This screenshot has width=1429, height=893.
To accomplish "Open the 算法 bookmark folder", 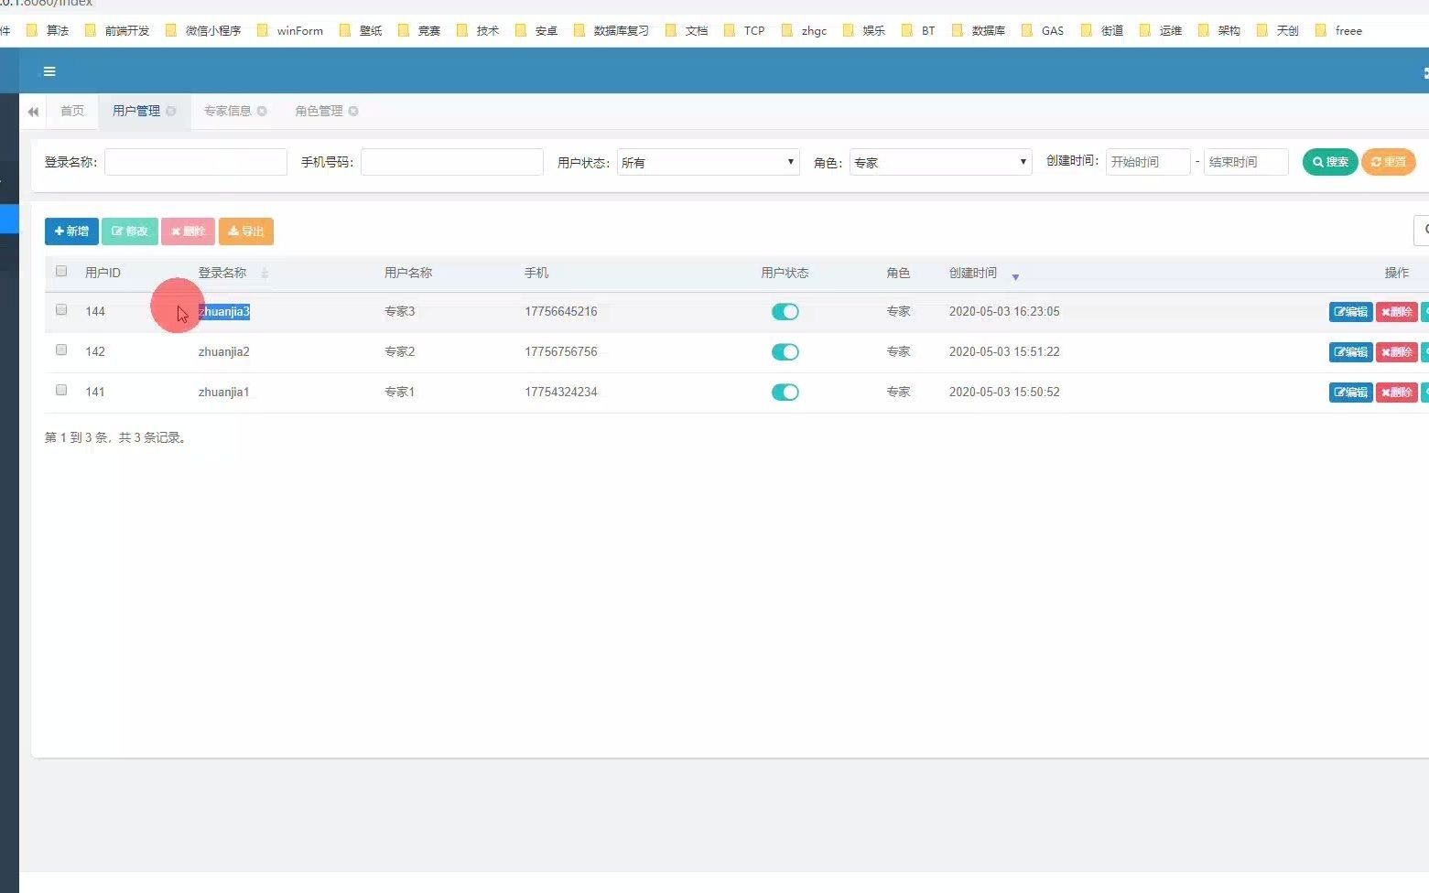I will (48, 30).
